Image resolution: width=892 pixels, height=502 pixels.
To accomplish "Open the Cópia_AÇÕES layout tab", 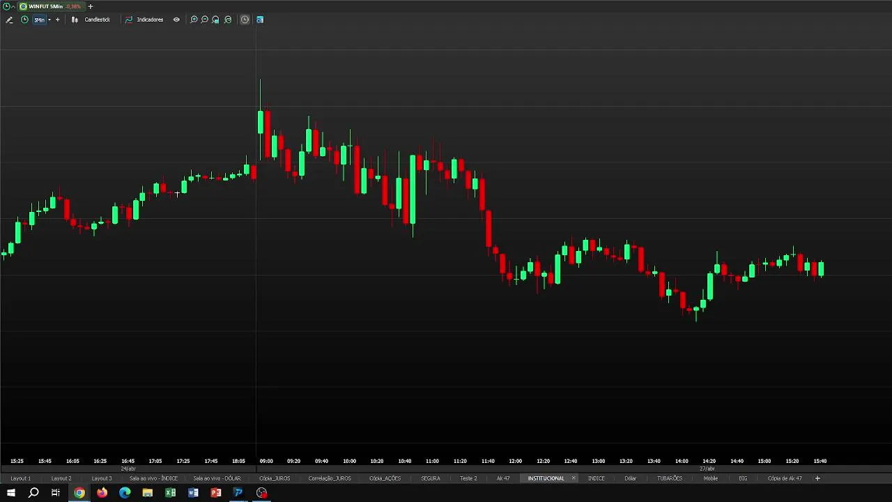I will tap(385, 478).
